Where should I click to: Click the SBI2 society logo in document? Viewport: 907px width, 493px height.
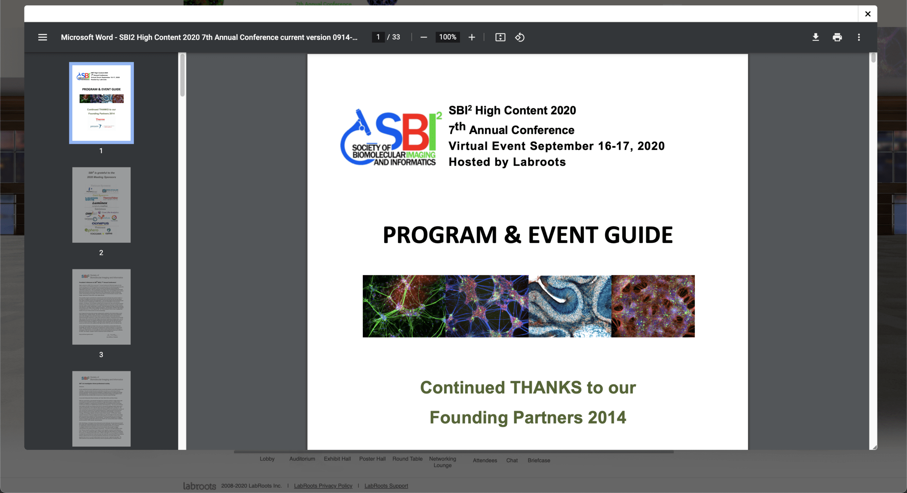pyautogui.click(x=391, y=137)
